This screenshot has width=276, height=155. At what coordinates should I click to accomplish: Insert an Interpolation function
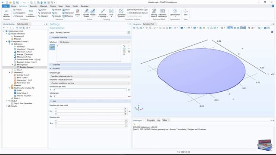[x=19, y=13]
